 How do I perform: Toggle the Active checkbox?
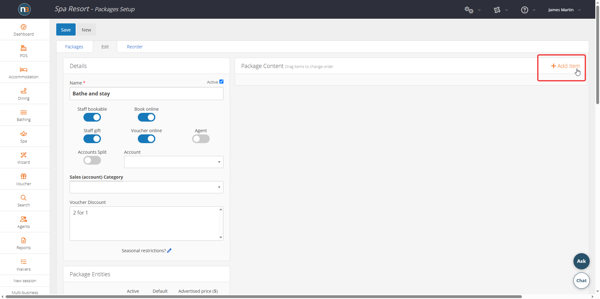(x=222, y=82)
